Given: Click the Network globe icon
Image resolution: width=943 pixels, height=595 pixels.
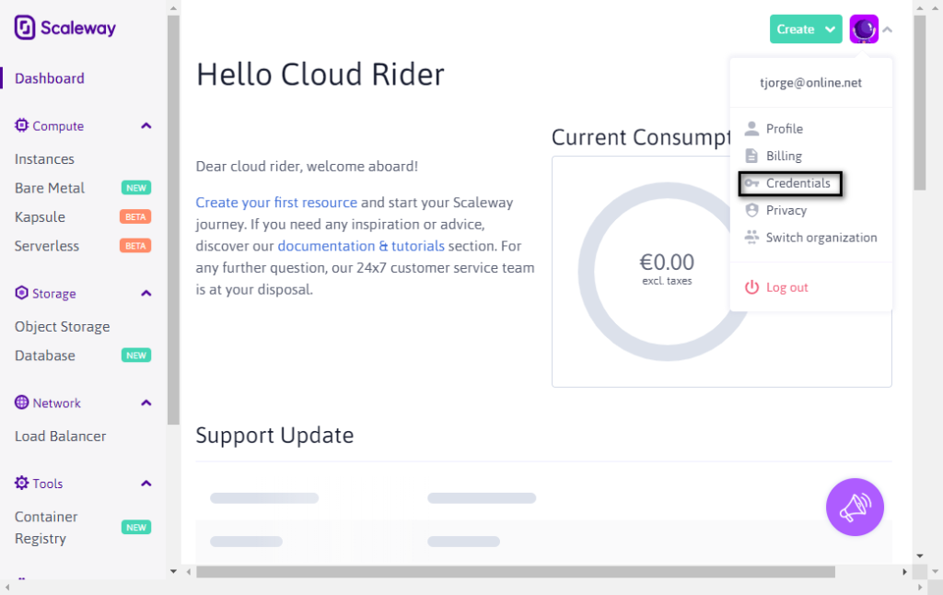Looking at the screenshot, I should click(x=22, y=402).
